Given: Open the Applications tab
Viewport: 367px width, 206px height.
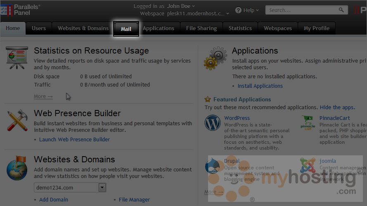Looking at the screenshot, I should point(159,28).
